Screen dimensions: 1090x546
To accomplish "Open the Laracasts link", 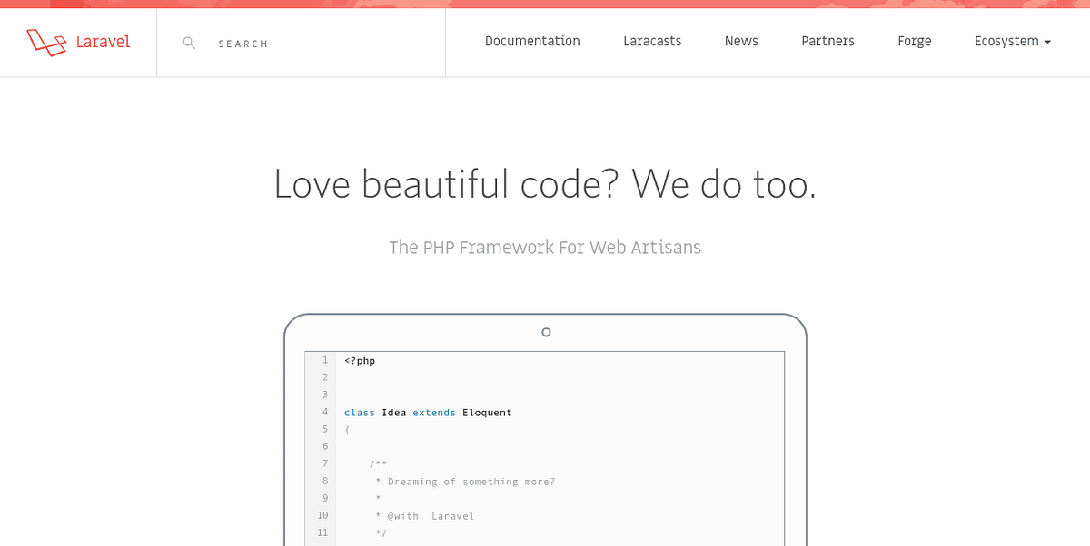I will pos(652,41).
